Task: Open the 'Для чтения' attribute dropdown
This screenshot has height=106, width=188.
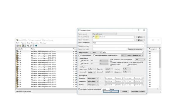Action: [92, 69]
